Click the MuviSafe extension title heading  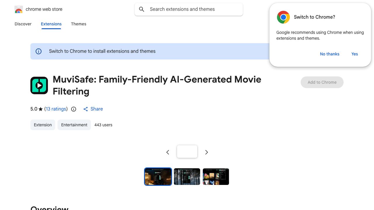157,85
